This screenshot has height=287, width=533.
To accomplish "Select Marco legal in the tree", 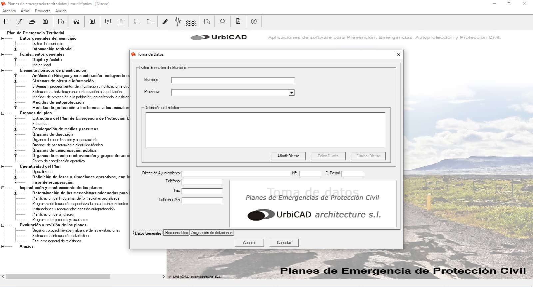I will pyautogui.click(x=42, y=65).
